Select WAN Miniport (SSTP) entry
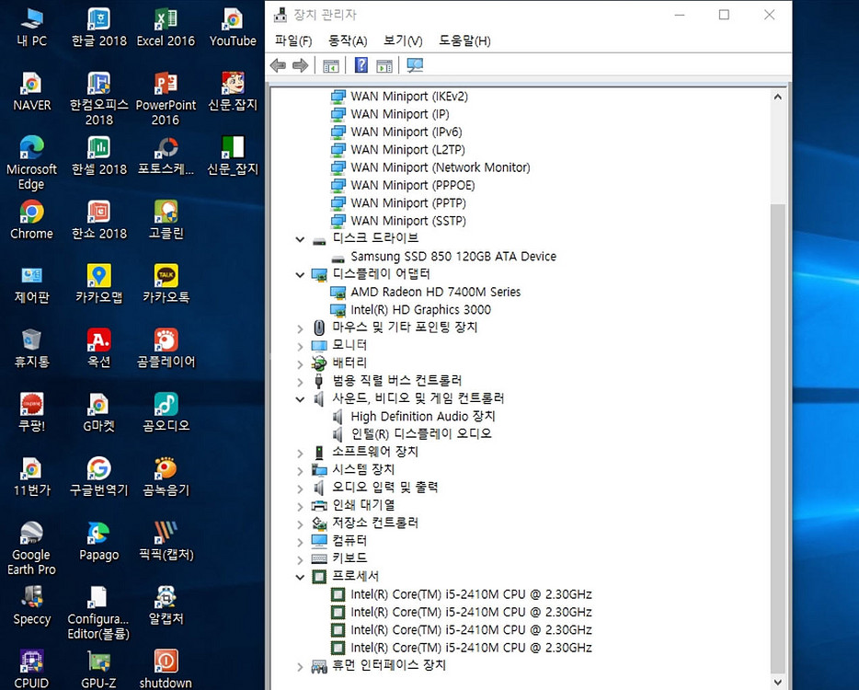This screenshot has width=859, height=690. (408, 221)
